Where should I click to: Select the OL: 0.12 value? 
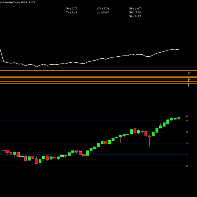click(x=135, y=17)
